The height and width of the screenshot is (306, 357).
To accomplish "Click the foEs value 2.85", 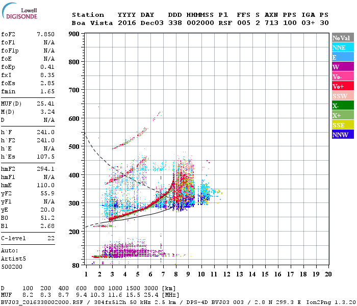I will point(47,83).
